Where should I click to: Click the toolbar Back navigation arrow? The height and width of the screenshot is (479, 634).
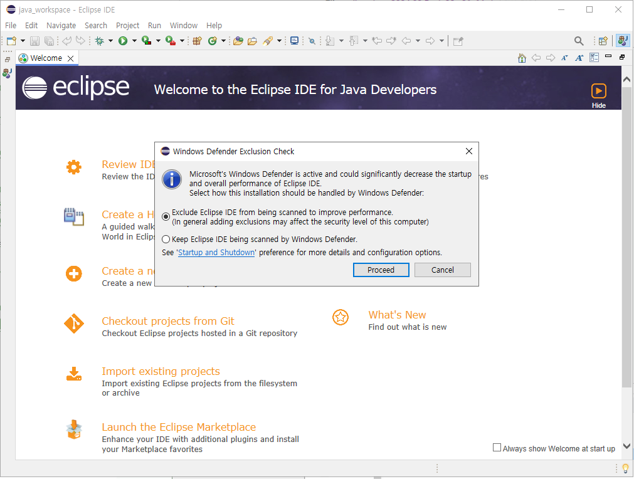(x=406, y=41)
